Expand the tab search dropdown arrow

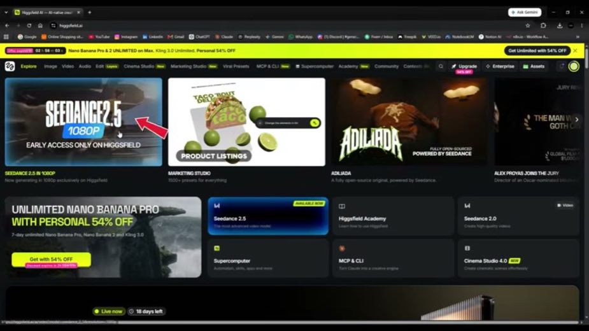click(6, 12)
